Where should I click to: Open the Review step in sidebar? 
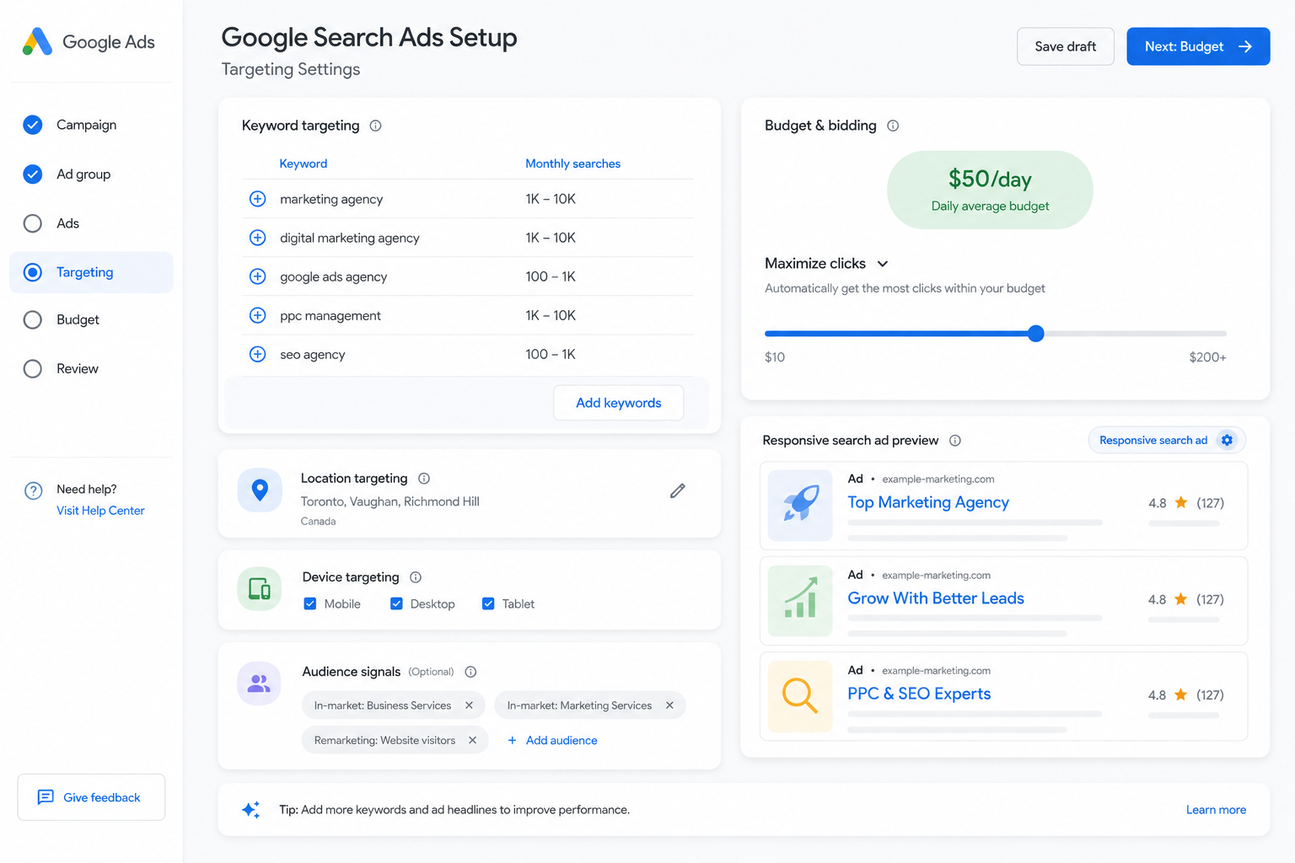91,368
